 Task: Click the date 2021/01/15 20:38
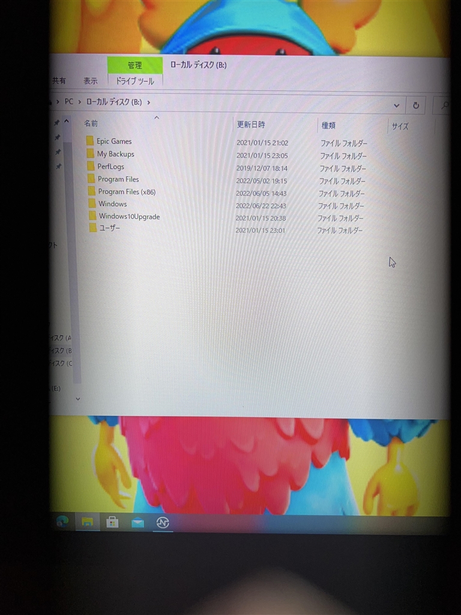pyautogui.click(x=261, y=218)
